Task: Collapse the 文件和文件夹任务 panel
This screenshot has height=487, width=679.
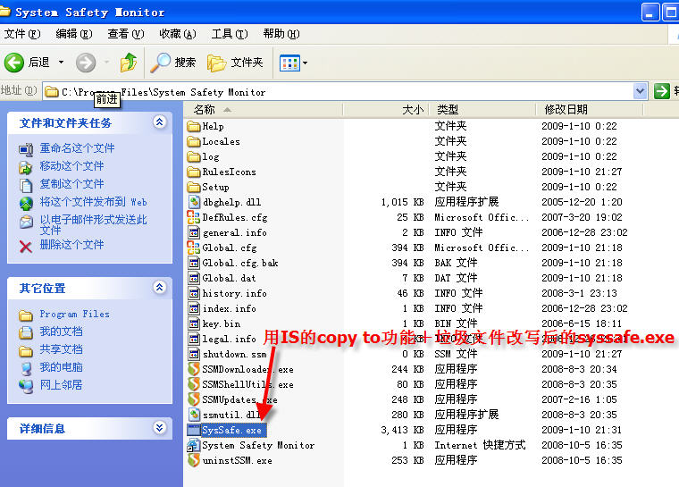Action: click(159, 122)
